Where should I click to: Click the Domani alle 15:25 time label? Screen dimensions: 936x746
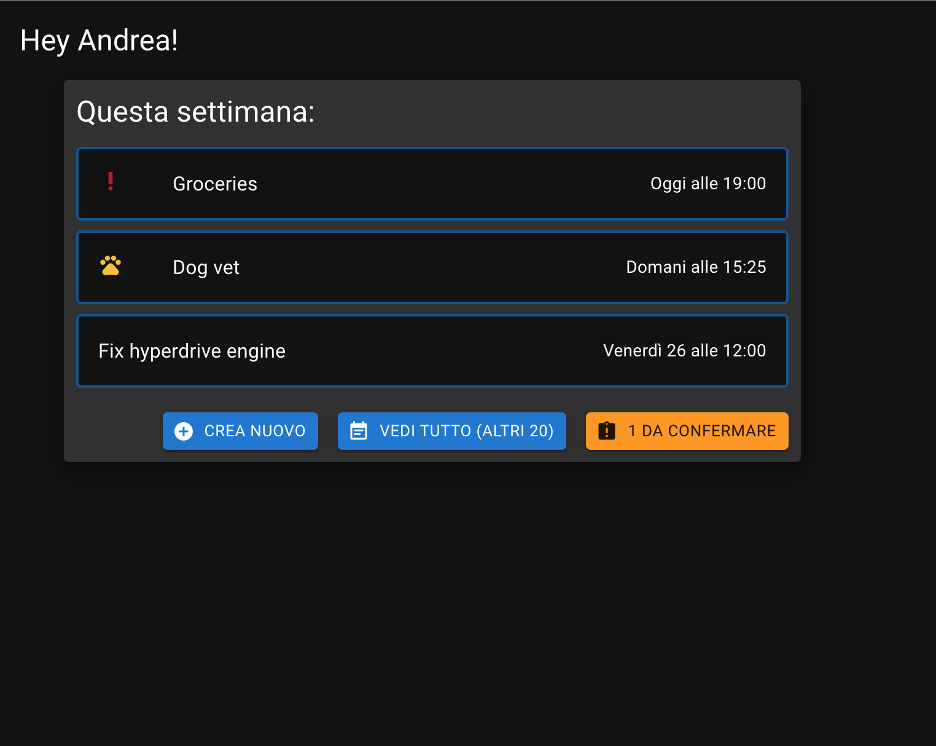click(696, 267)
